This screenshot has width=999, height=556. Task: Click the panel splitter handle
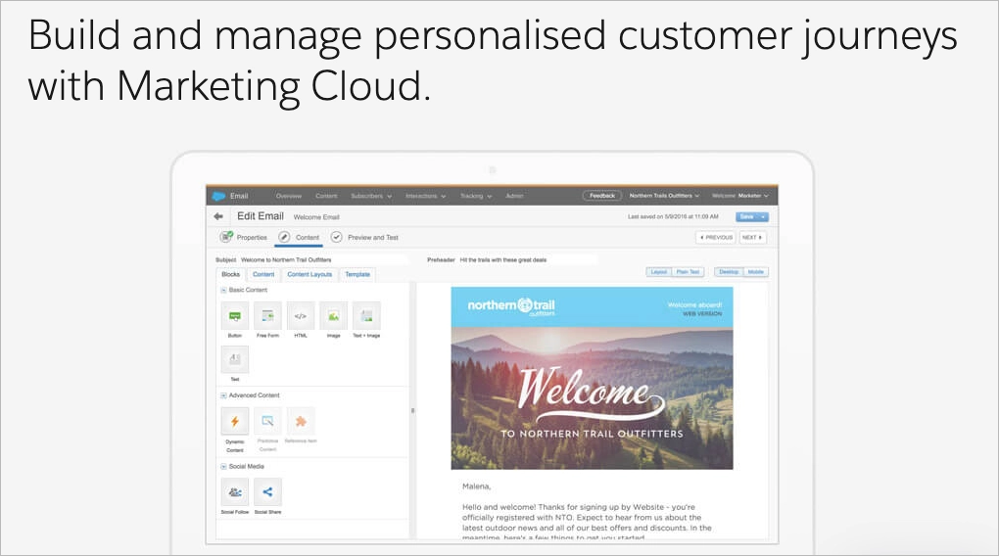tap(413, 411)
